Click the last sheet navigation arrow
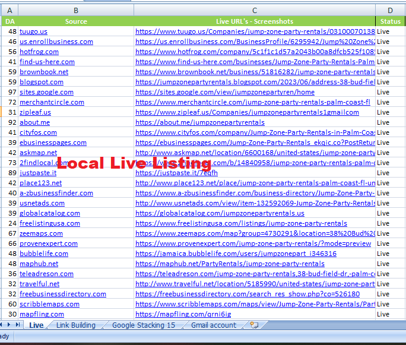This screenshot has height=345, width=406. tap(17, 325)
